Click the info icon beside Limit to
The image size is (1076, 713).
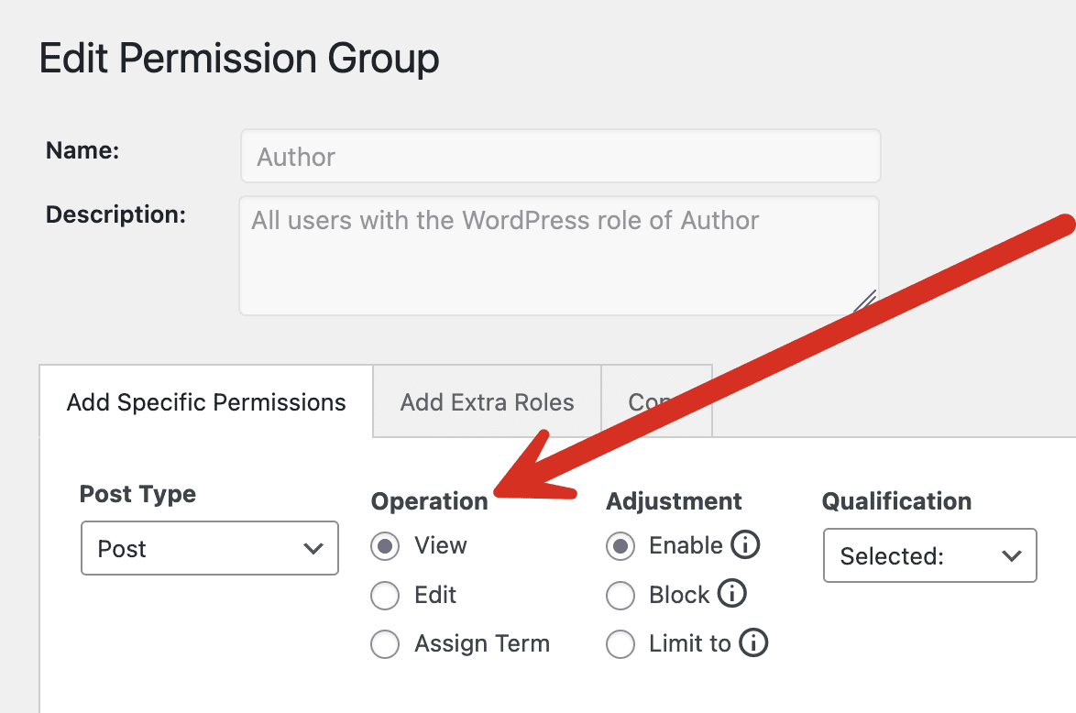coord(755,643)
